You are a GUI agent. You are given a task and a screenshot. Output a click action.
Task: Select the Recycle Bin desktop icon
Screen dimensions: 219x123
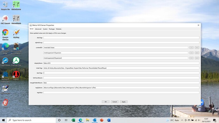coord(5,5)
